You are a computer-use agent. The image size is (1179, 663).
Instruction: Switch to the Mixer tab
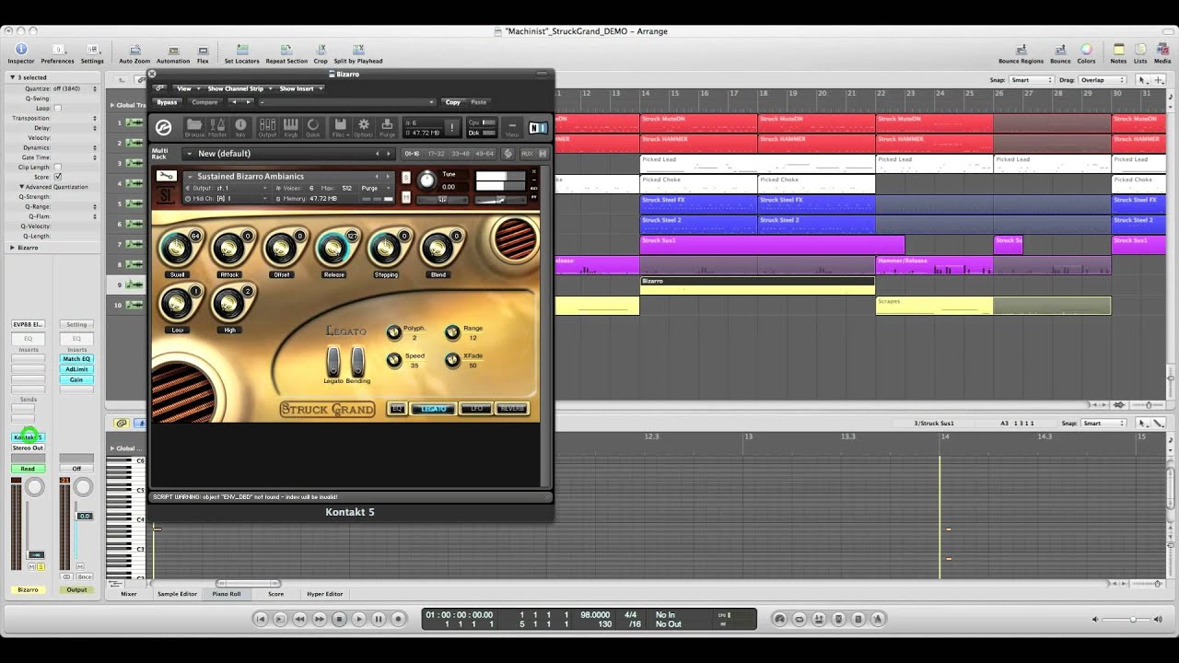point(129,594)
